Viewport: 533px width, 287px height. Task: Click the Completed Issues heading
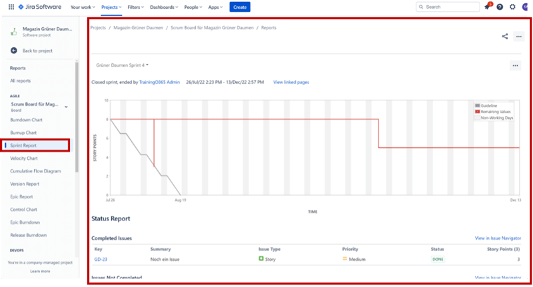click(x=111, y=238)
